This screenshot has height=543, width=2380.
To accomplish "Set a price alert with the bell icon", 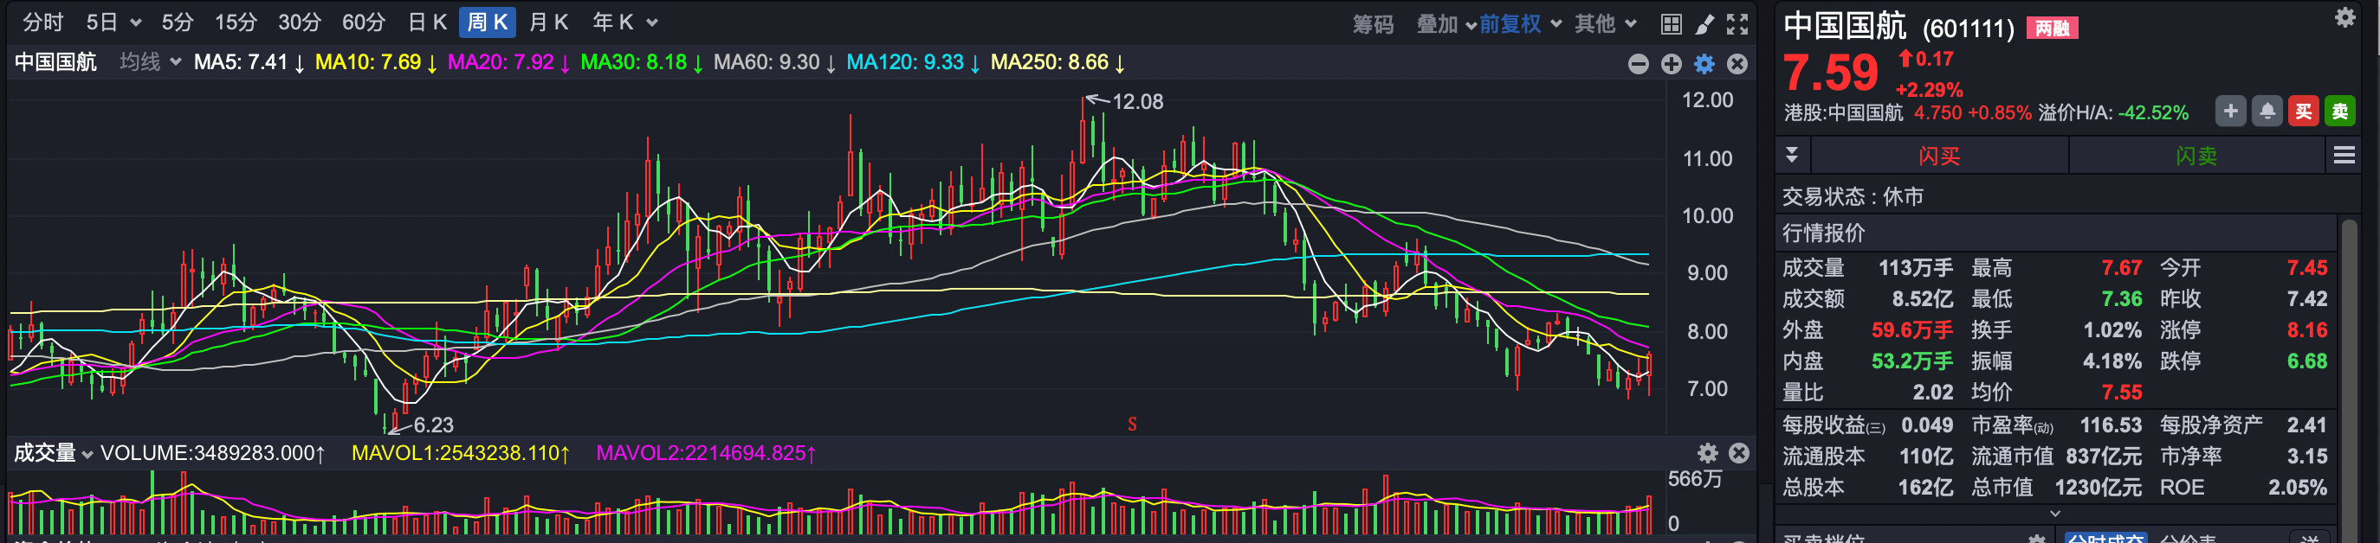I will tap(2267, 112).
